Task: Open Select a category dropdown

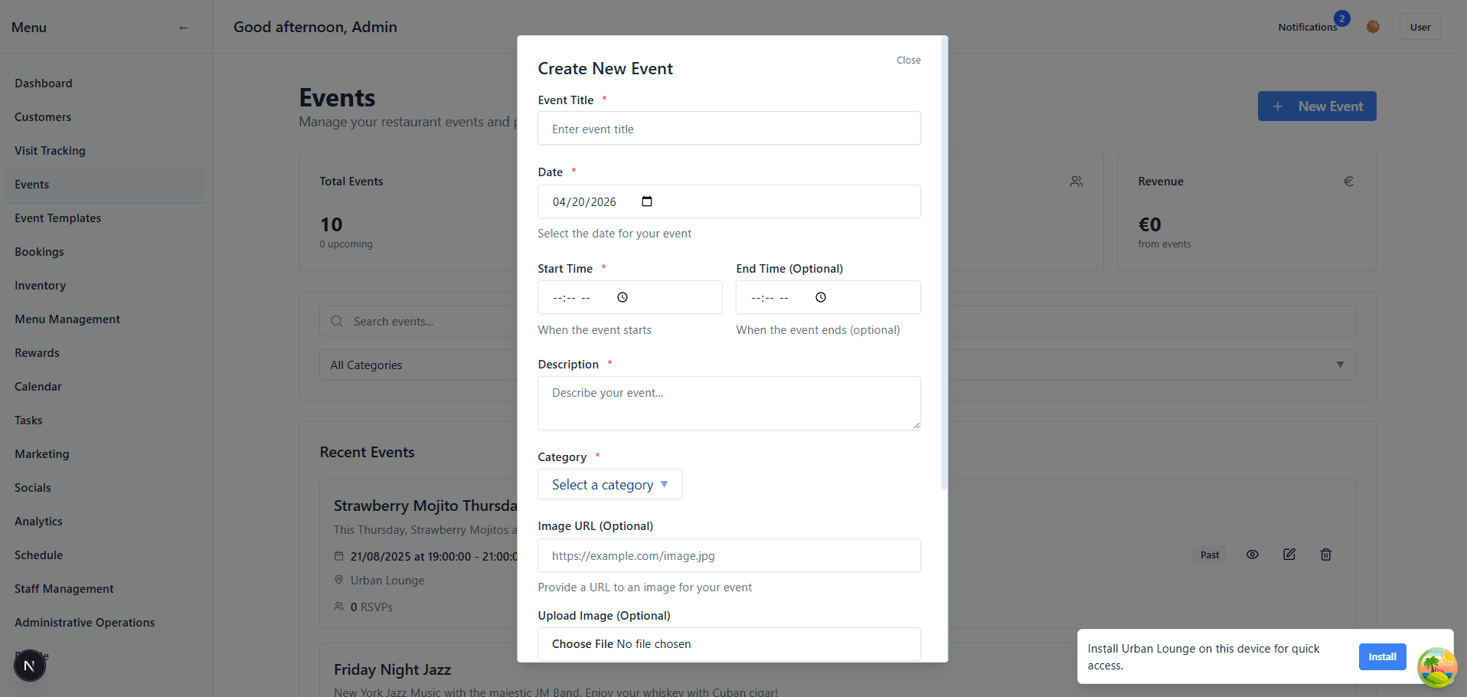Action: 610,484
